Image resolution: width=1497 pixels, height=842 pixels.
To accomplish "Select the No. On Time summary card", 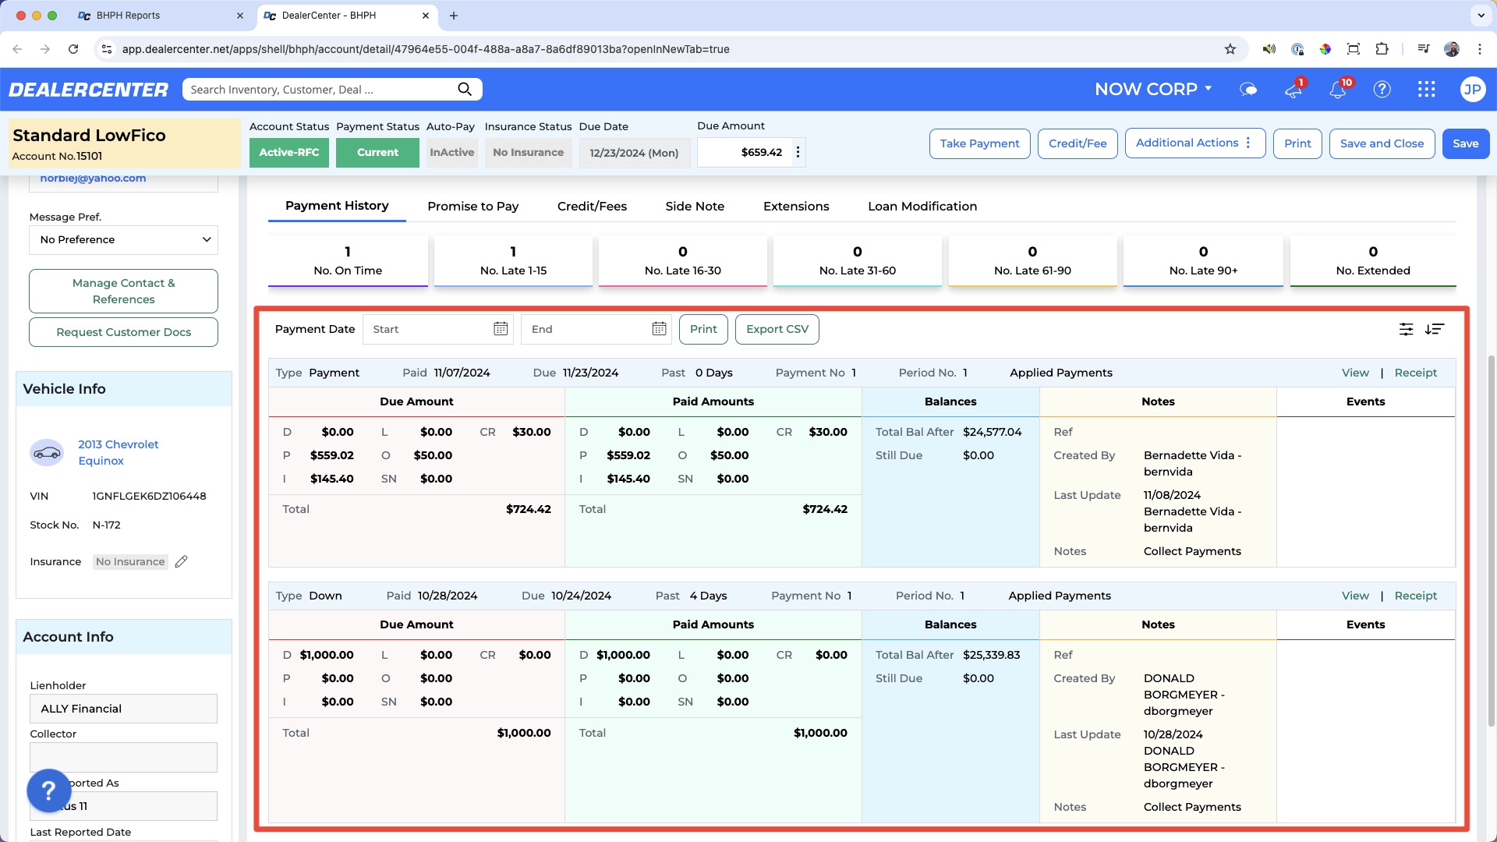I will click(x=348, y=260).
